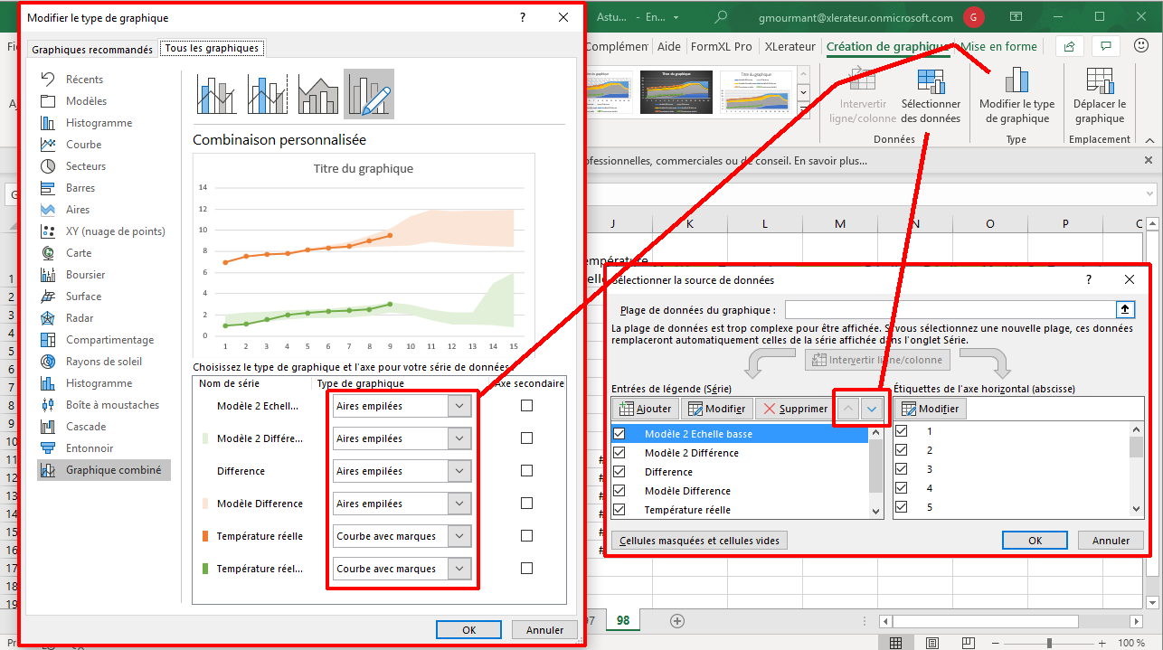The height and width of the screenshot is (650, 1163).
Task: Select the Carte chart type
Action: click(x=78, y=253)
